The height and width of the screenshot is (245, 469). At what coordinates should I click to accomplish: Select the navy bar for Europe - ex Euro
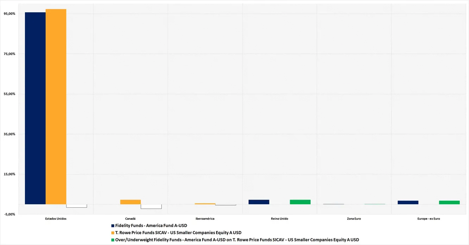click(408, 202)
